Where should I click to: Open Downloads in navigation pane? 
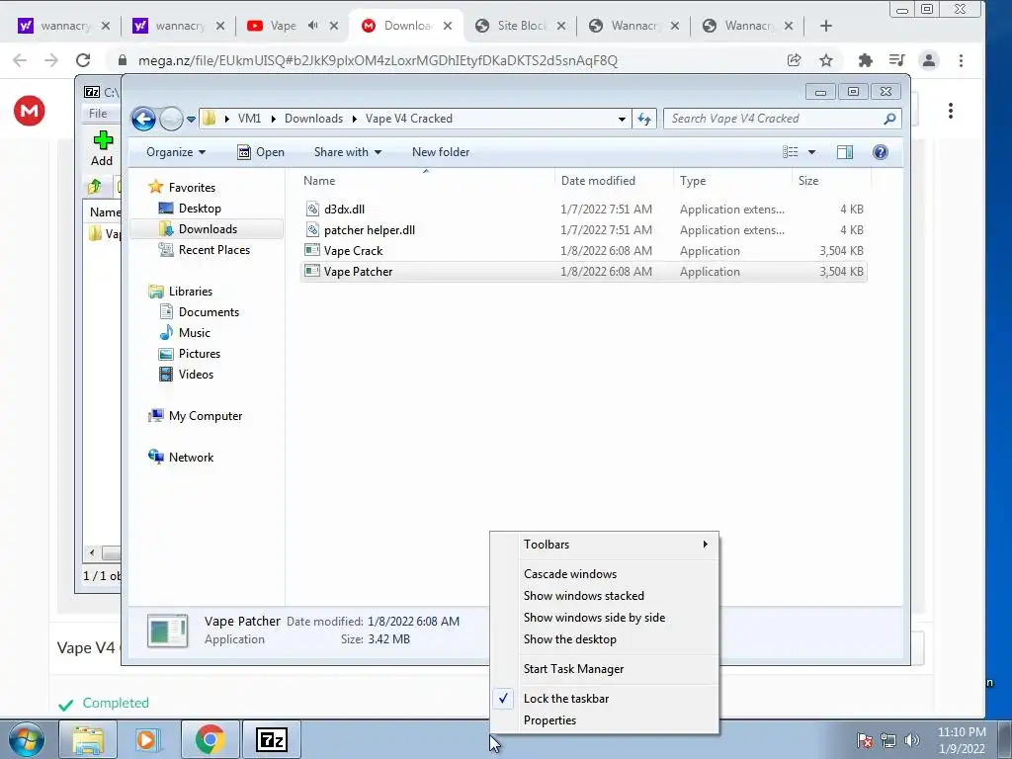(x=198, y=229)
